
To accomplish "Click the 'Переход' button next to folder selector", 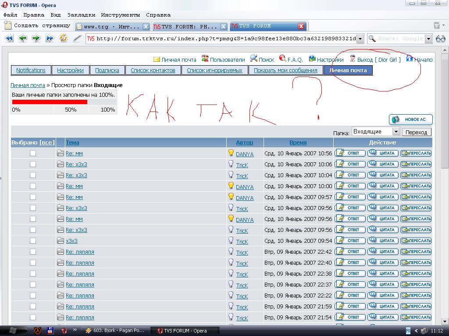I will point(416,132).
